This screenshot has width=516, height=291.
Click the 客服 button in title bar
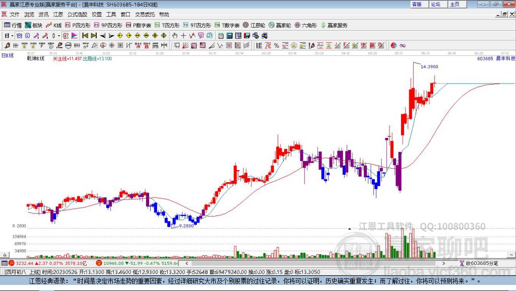click(x=419, y=4)
